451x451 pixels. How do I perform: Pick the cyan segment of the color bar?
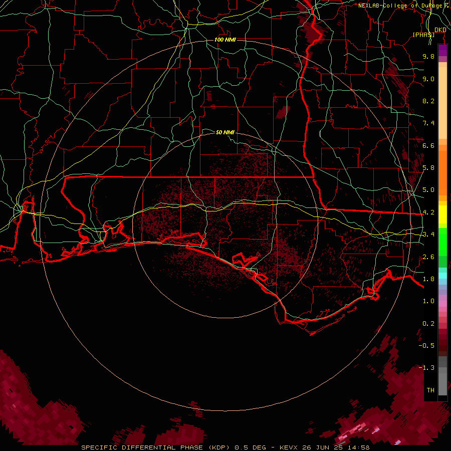pyautogui.click(x=442, y=276)
